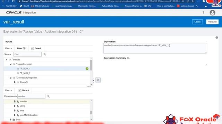Click element icon beside RestAPI node
The image size is (222, 124).
pyautogui.click(x=18, y=82)
